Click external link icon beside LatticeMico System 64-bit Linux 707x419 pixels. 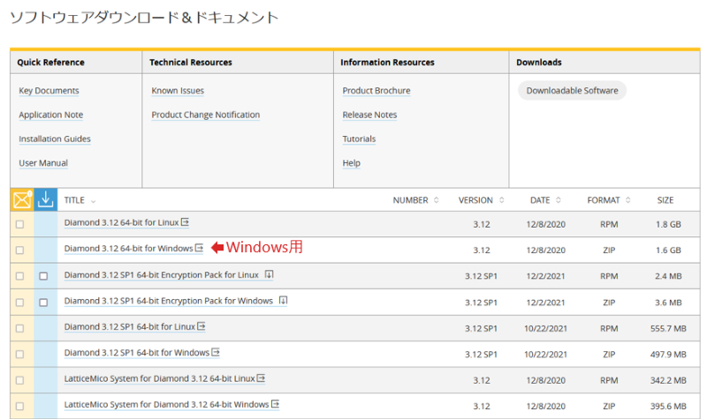(x=261, y=378)
